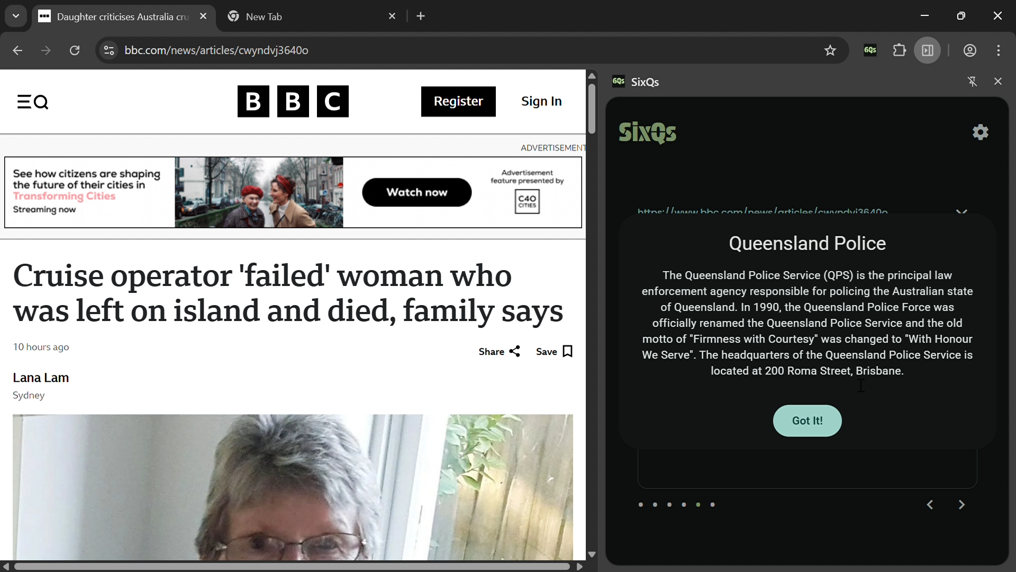Screen dimensions: 1016x572
Task: Reload the current page
Action: (x=75, y=50)
